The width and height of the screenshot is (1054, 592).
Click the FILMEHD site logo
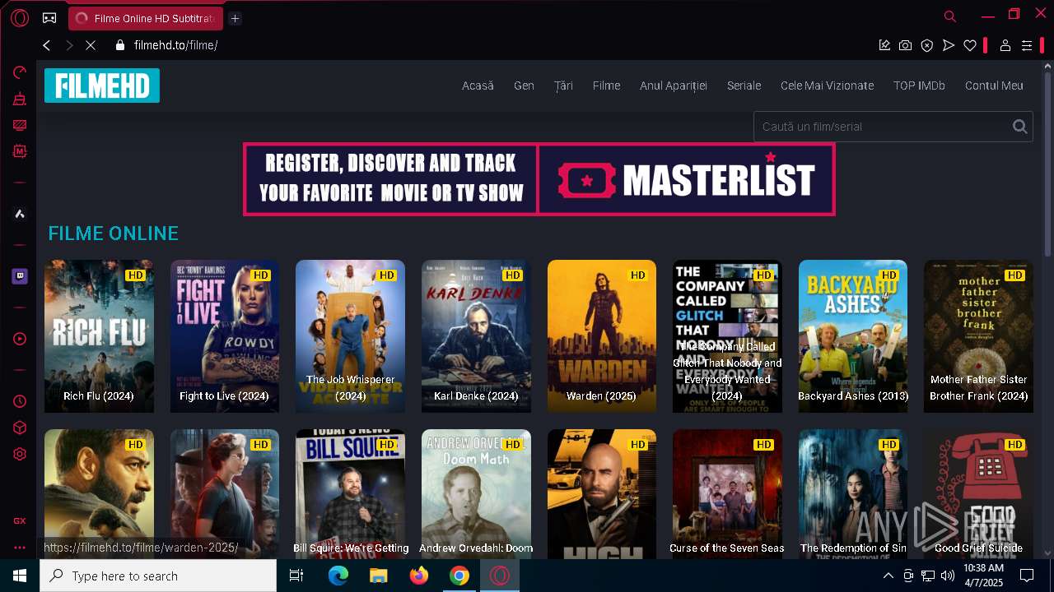click(x=102, y=86)
